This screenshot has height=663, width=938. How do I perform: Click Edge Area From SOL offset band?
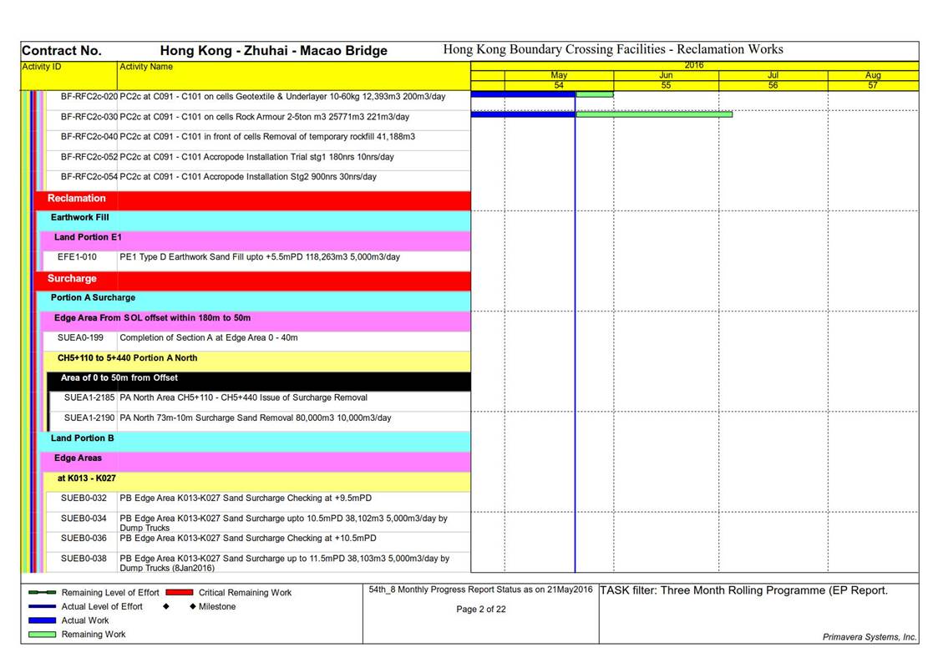click(256, 321)
